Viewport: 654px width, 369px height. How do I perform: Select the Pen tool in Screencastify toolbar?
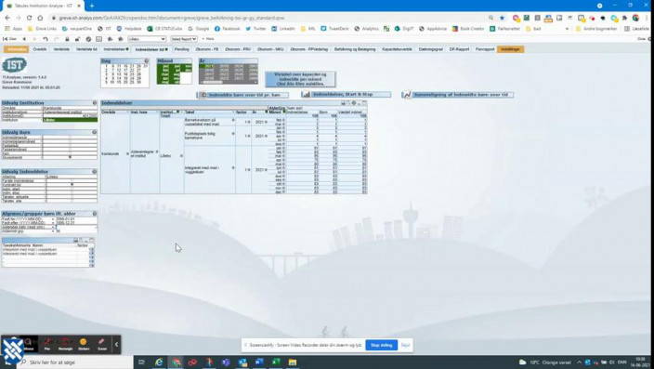47,344
